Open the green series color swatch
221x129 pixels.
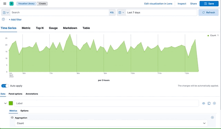[x=11, y=103]
